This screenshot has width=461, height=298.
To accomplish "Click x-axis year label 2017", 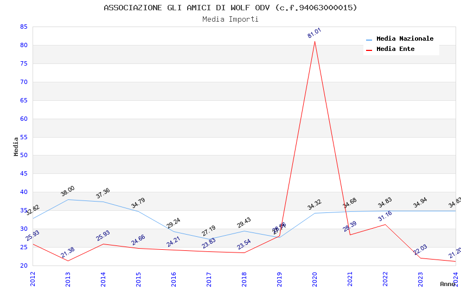I will pyautogui.click(x=209, y=279).
